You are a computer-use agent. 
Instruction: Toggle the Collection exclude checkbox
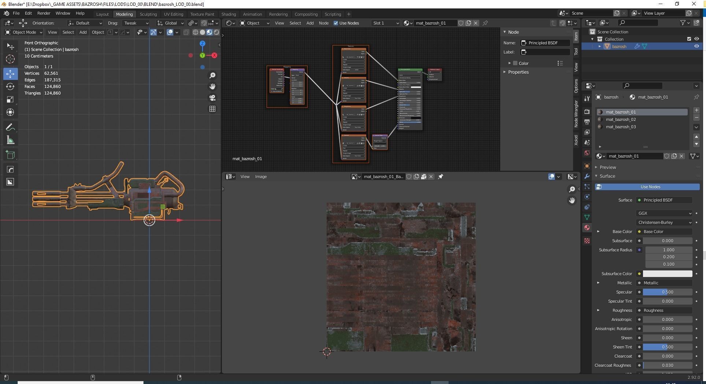[x=689, y=39]
